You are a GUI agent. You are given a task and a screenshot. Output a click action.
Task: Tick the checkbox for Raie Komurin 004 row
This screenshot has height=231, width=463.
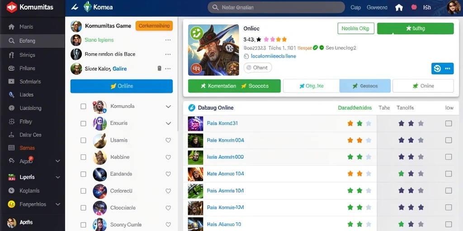(x=449, y=140)
